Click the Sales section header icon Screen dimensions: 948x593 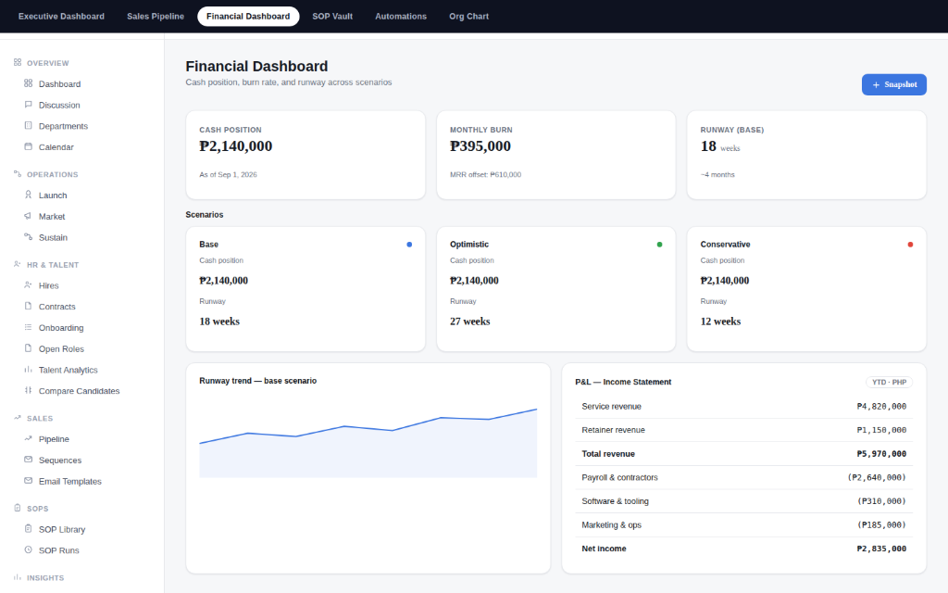click(18, 418)
